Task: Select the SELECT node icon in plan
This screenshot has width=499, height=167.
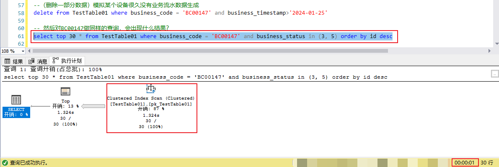Action: 16,100
